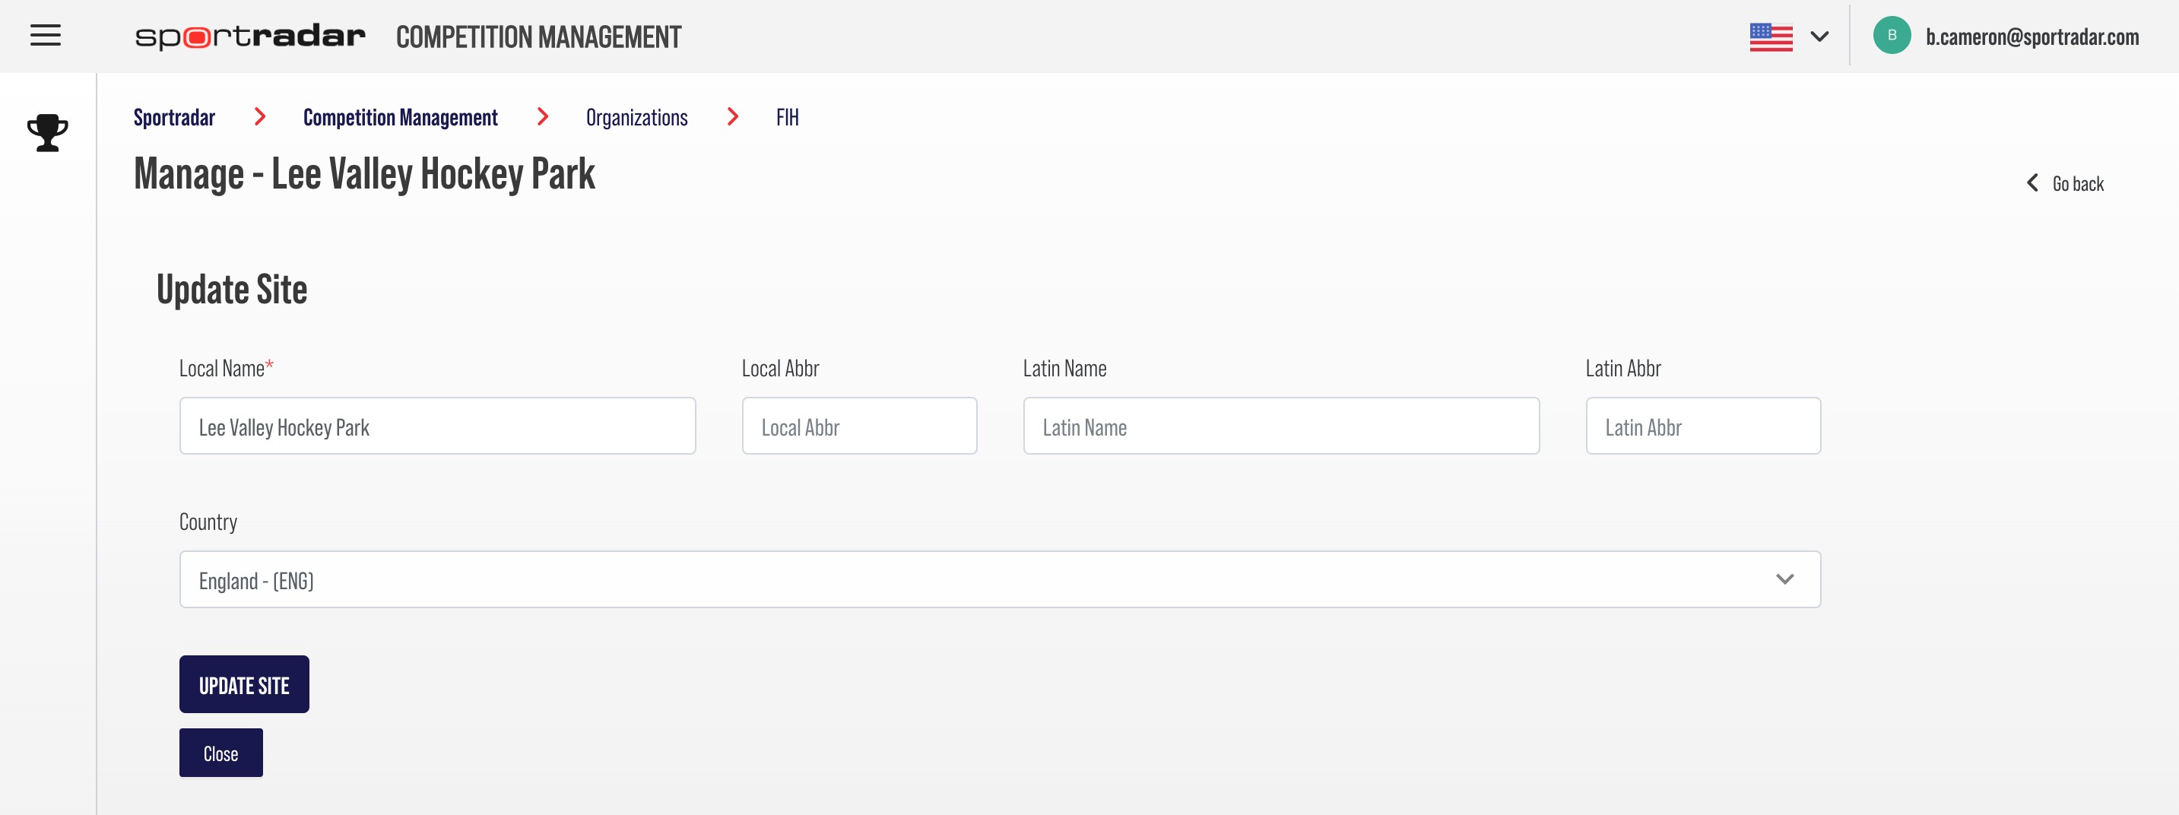Click the Close button
Screen dimensions: 2179x815
coord(220,753)
